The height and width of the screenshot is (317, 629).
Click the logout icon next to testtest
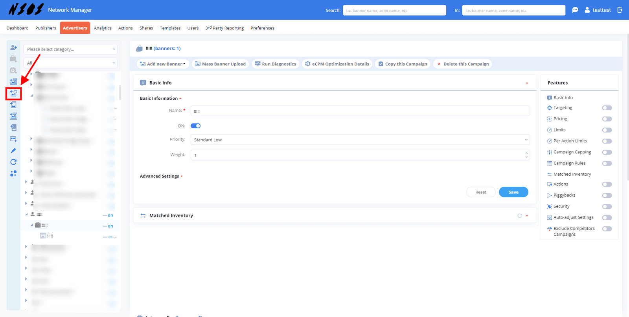click(620, 10)
